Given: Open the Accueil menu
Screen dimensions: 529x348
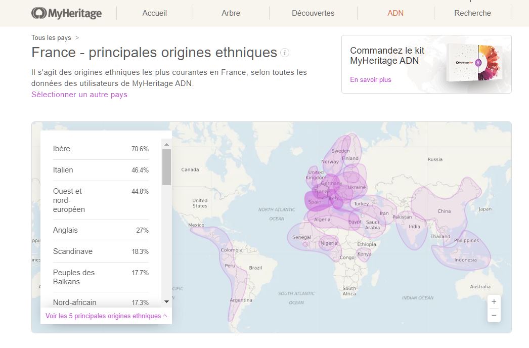Looking at the screenshot, I should click(x=154, y=13).
